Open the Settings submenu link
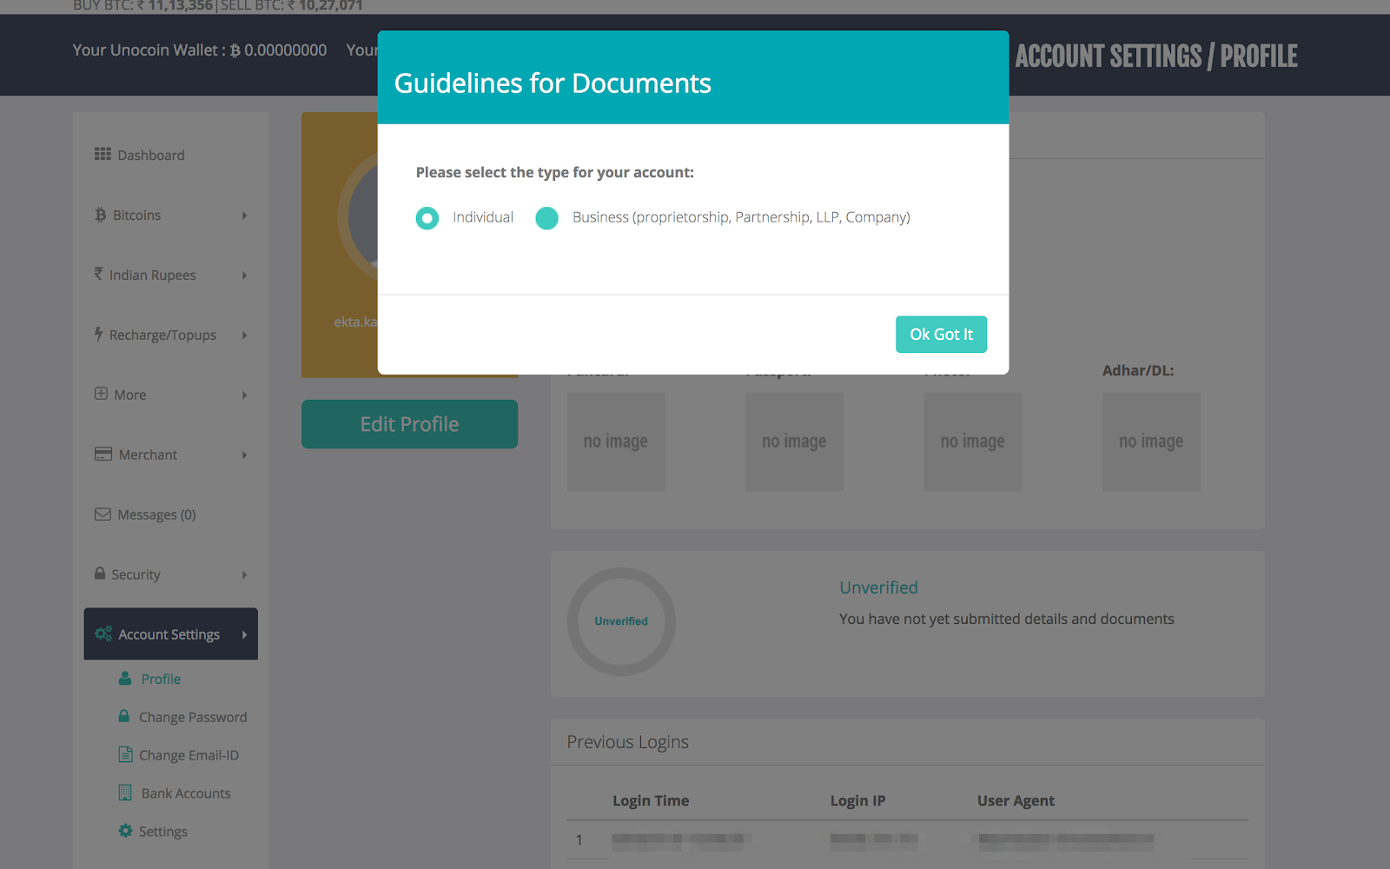 [163, 832]
